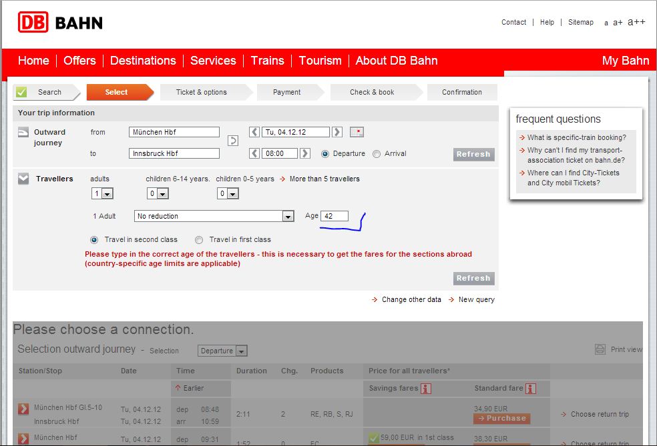657x446 pixels.
Task: Select the Arrival radio button
Action: click(x=377, y=154)
